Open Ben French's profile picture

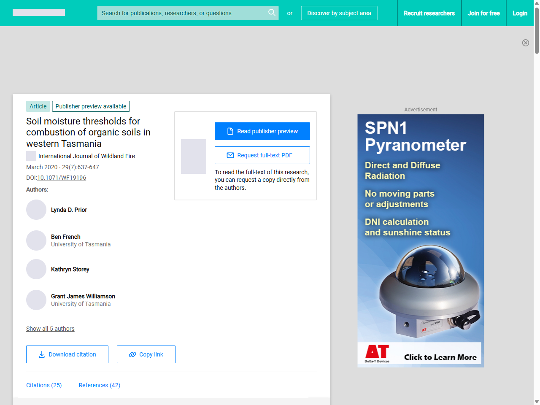pyautogui.click(x=36, y=240)
